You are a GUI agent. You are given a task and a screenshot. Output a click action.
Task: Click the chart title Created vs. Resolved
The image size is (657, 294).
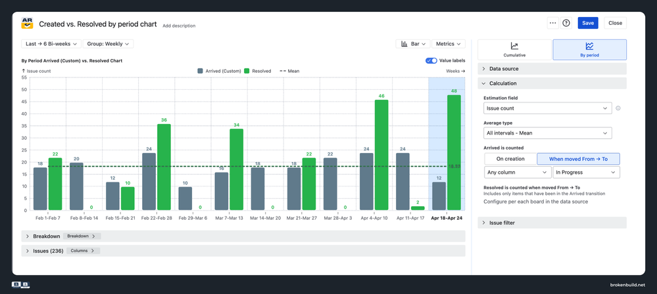(98, 24)
